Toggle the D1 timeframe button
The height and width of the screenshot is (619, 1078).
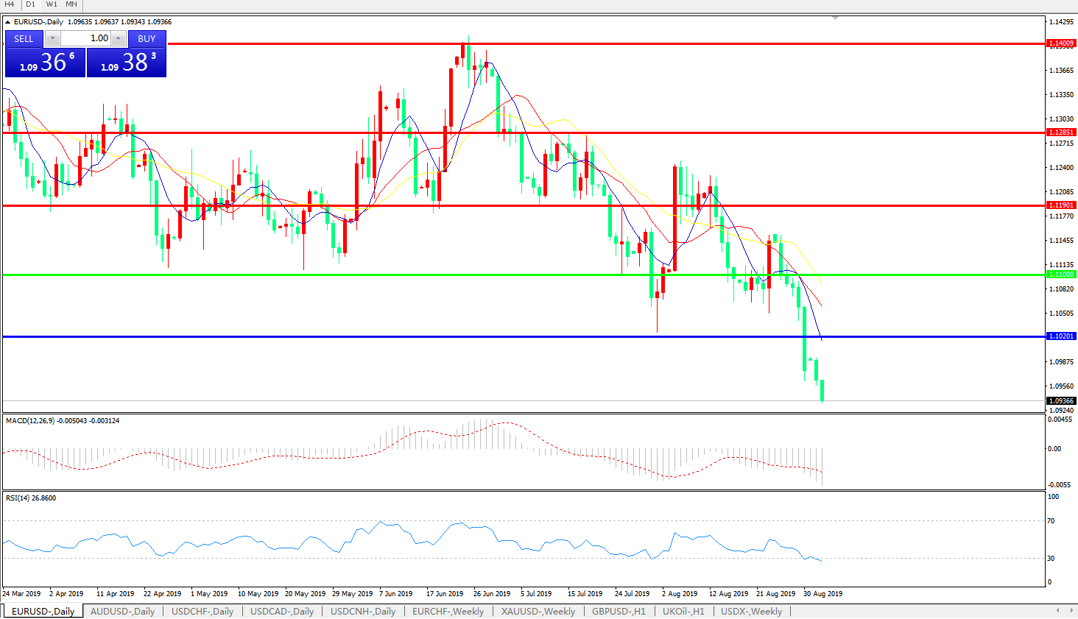click(x=30, y=4)
